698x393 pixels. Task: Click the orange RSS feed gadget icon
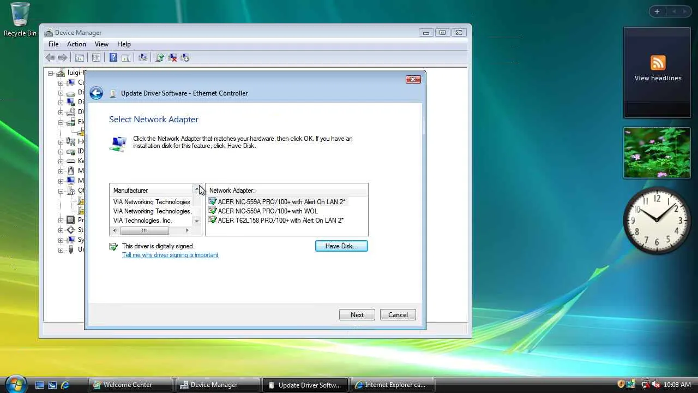coord(658,63)
